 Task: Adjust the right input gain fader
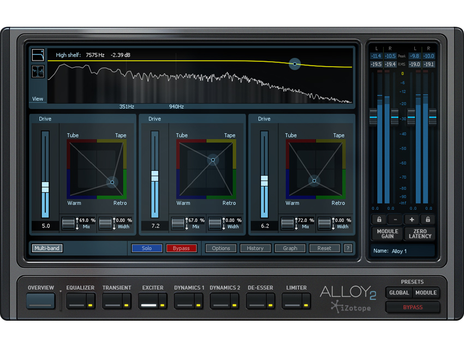tap(395, 117)
